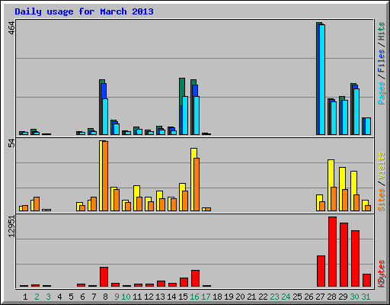Click day 8 on the x-axis
The height and width of the screenshot is (305, 390).
click(105, 297)
